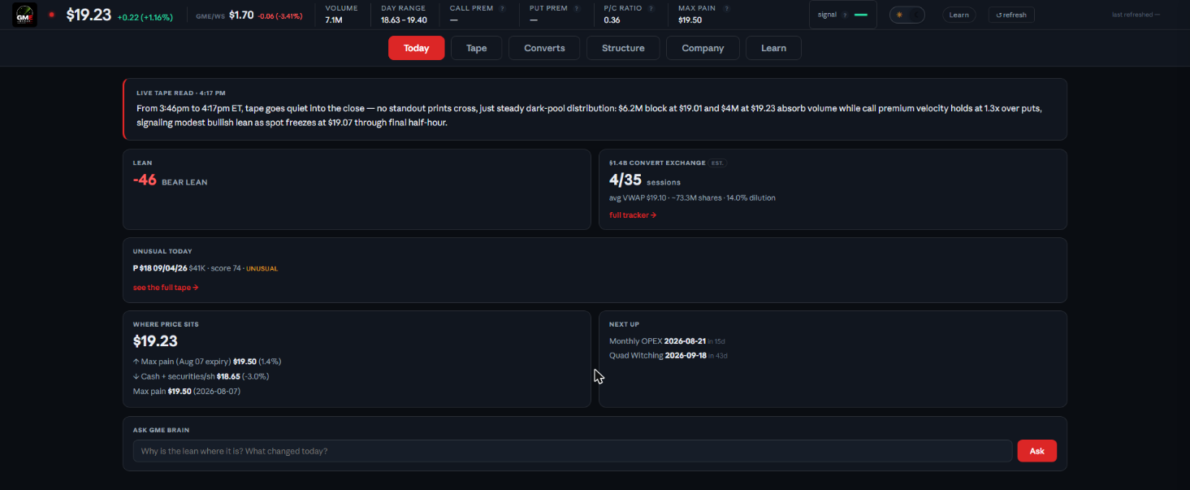
Task: Click the last refreshed timestamp text
Action: pos(1136,15)
